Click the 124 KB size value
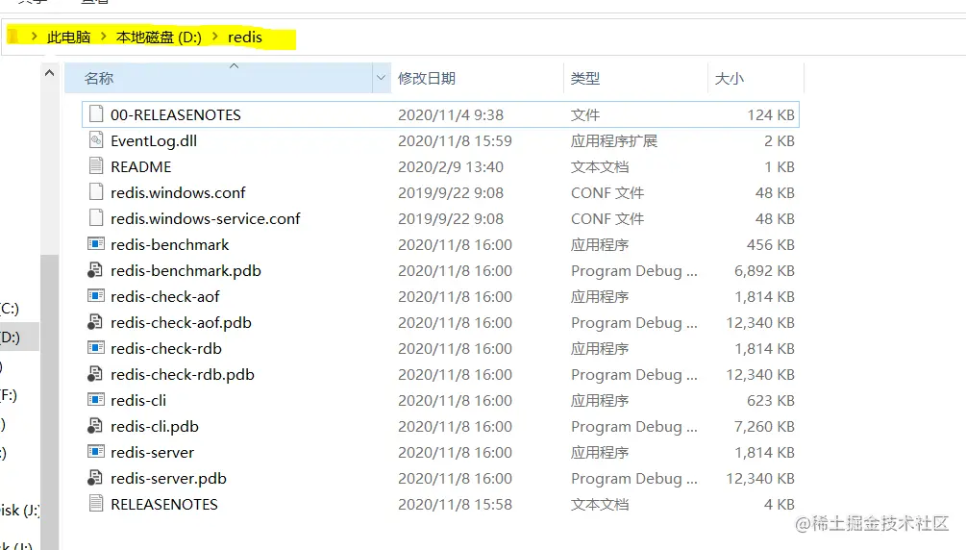Image resolution: width=966 pixels, height=550 pixels. point(771,114)
